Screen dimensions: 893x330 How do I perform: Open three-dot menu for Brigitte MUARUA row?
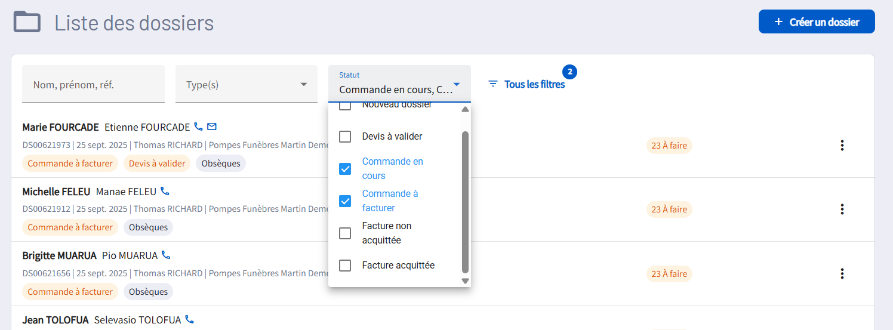[842, 274]
